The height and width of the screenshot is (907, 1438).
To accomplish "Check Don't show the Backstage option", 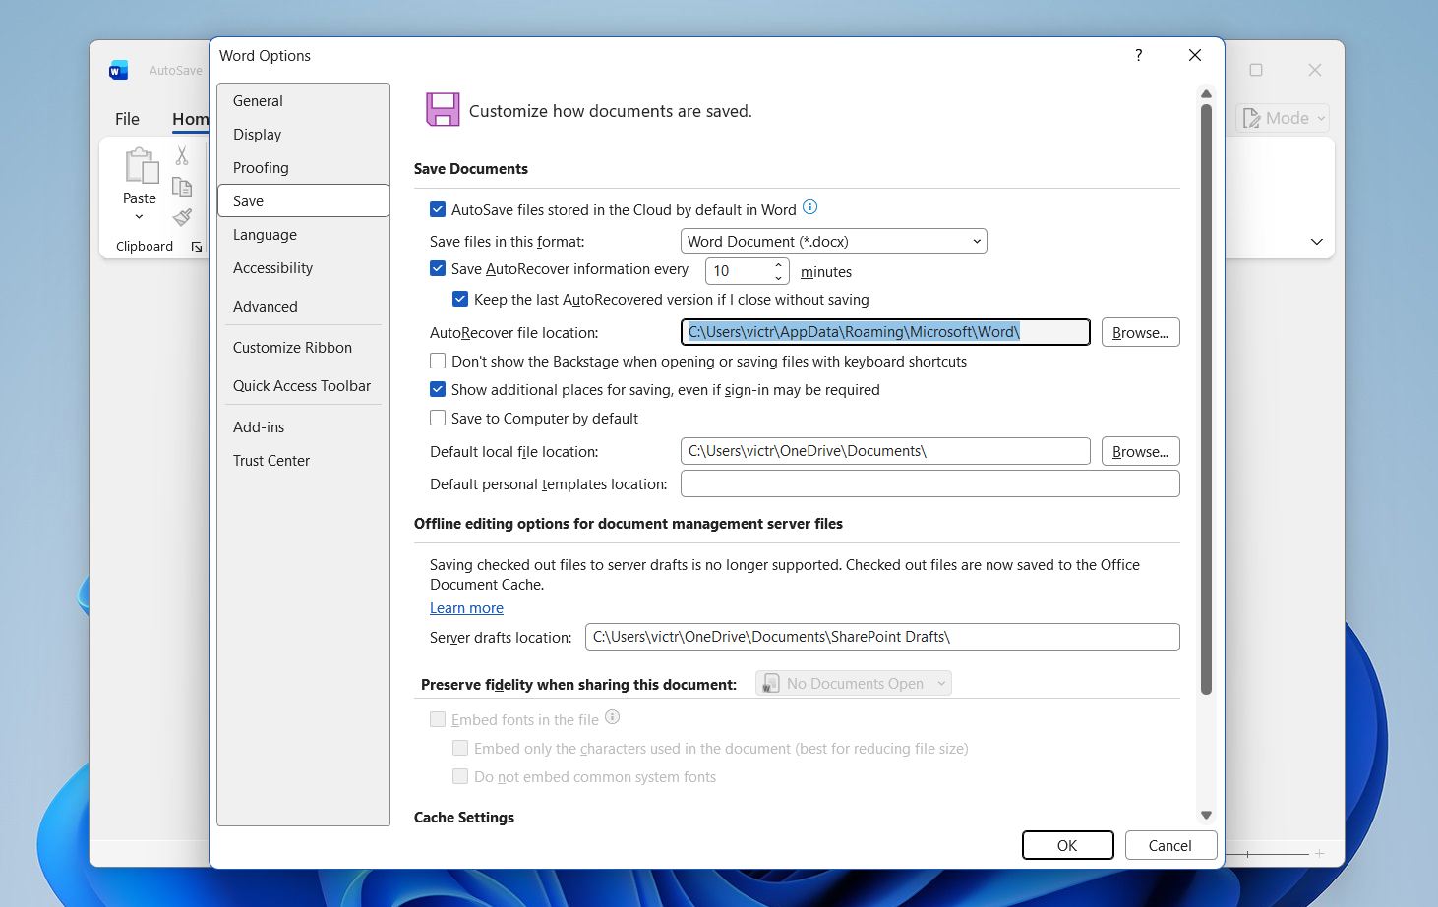I will [437, 361].
